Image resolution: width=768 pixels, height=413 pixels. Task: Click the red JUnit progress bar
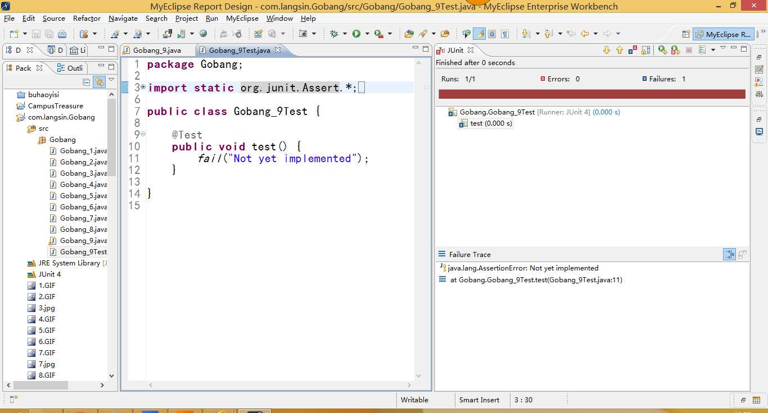(591, 94)
